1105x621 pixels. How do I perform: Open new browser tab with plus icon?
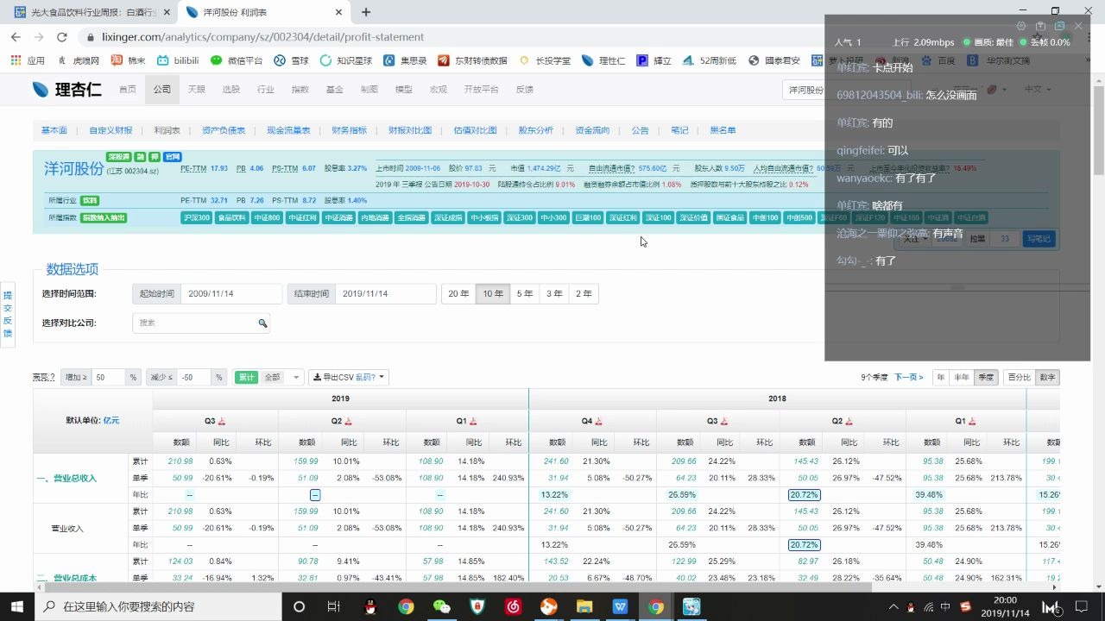click(366, 12)
